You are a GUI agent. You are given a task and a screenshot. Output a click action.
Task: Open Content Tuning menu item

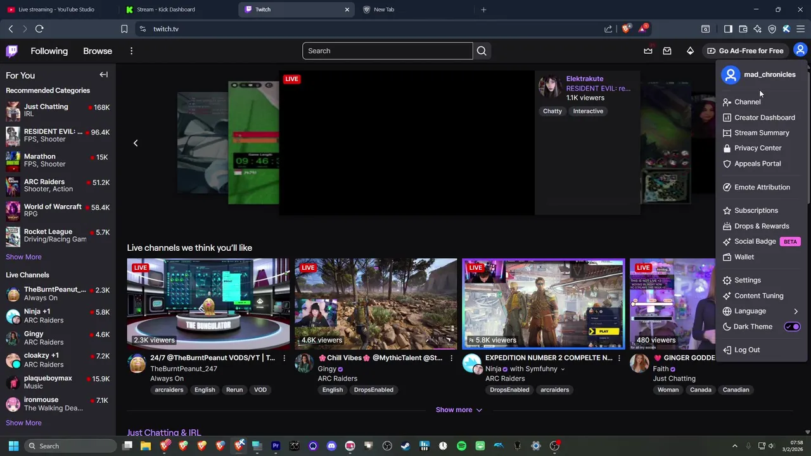coord(762,296)
